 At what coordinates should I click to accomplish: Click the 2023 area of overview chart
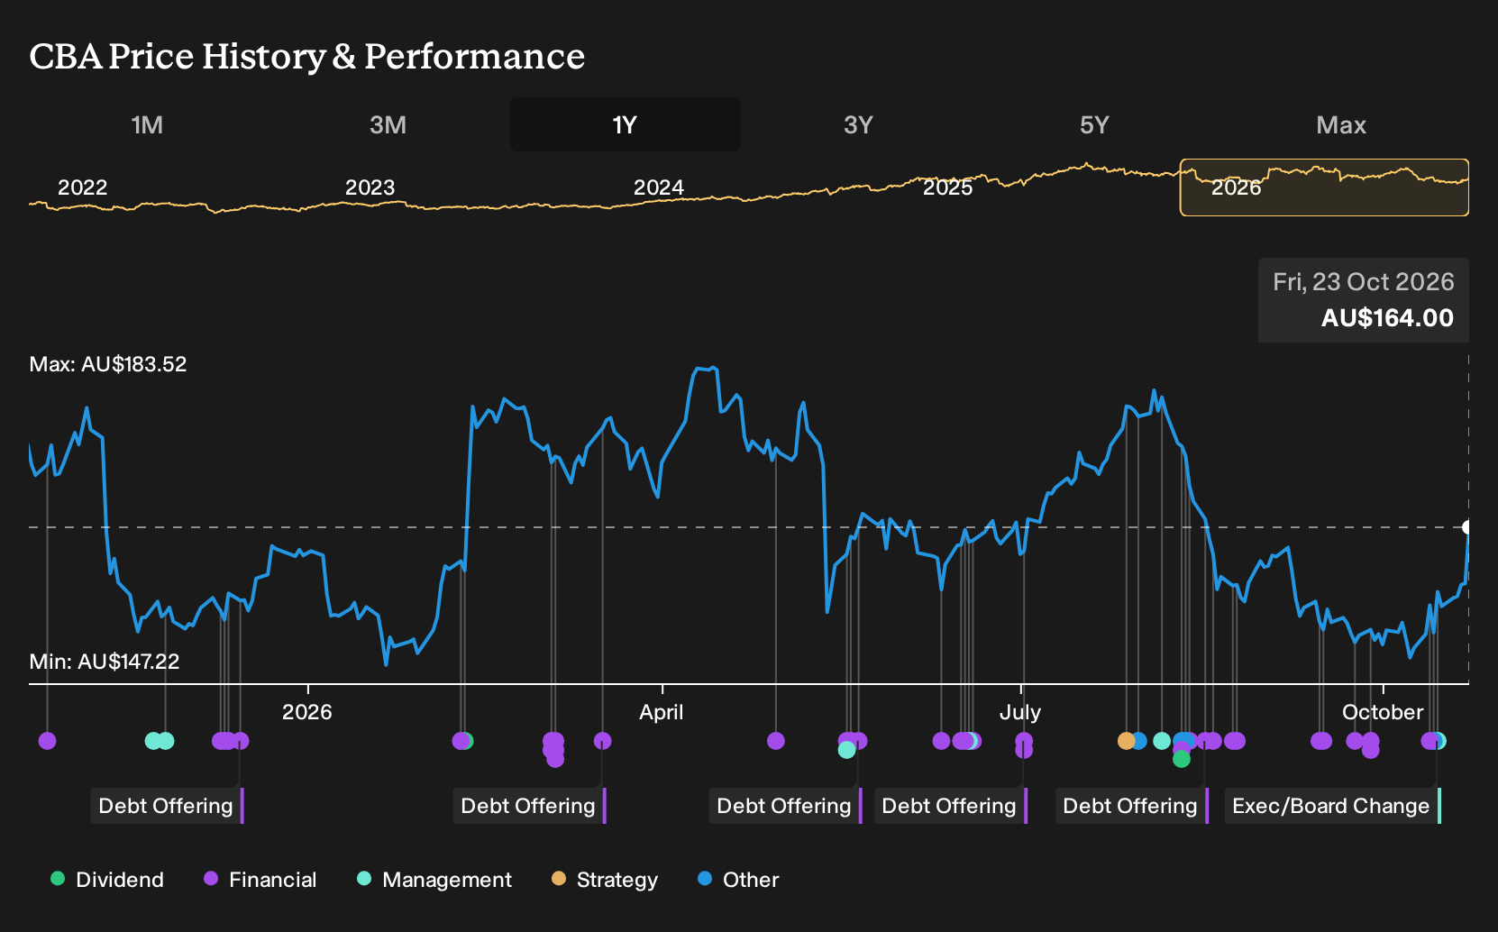(370, 187)
